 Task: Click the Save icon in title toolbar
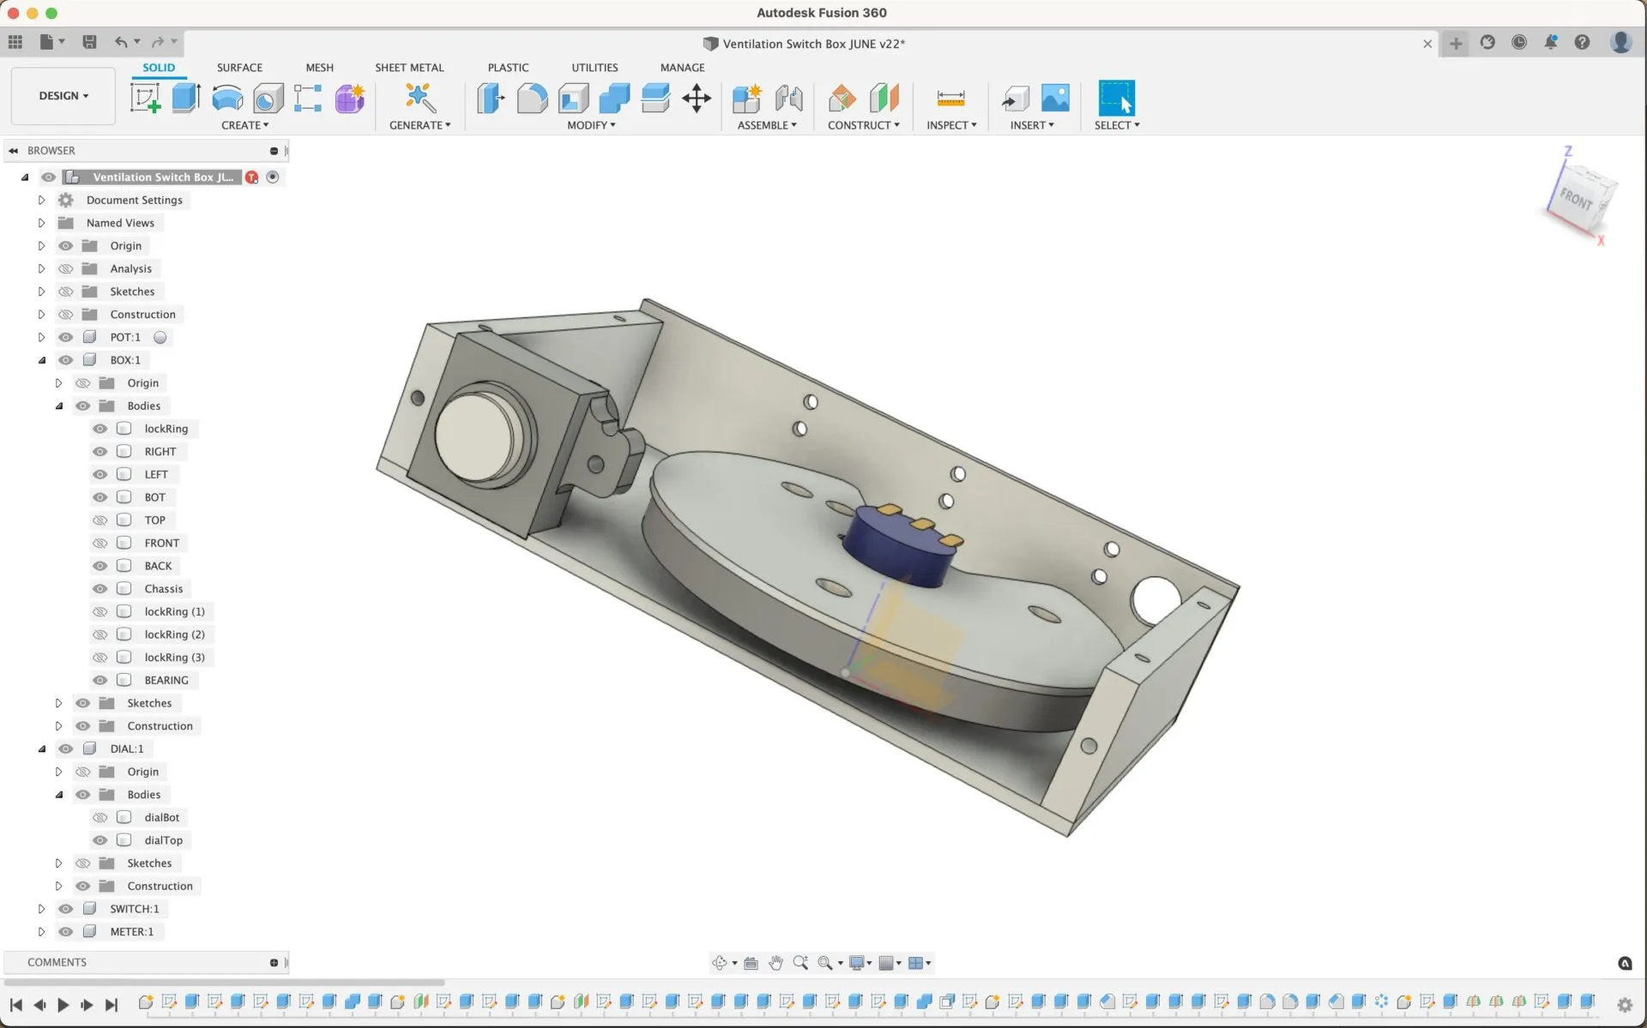(x=89, y=42)
